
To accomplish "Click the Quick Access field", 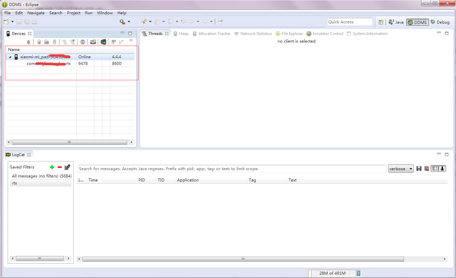I will (350, 22).
